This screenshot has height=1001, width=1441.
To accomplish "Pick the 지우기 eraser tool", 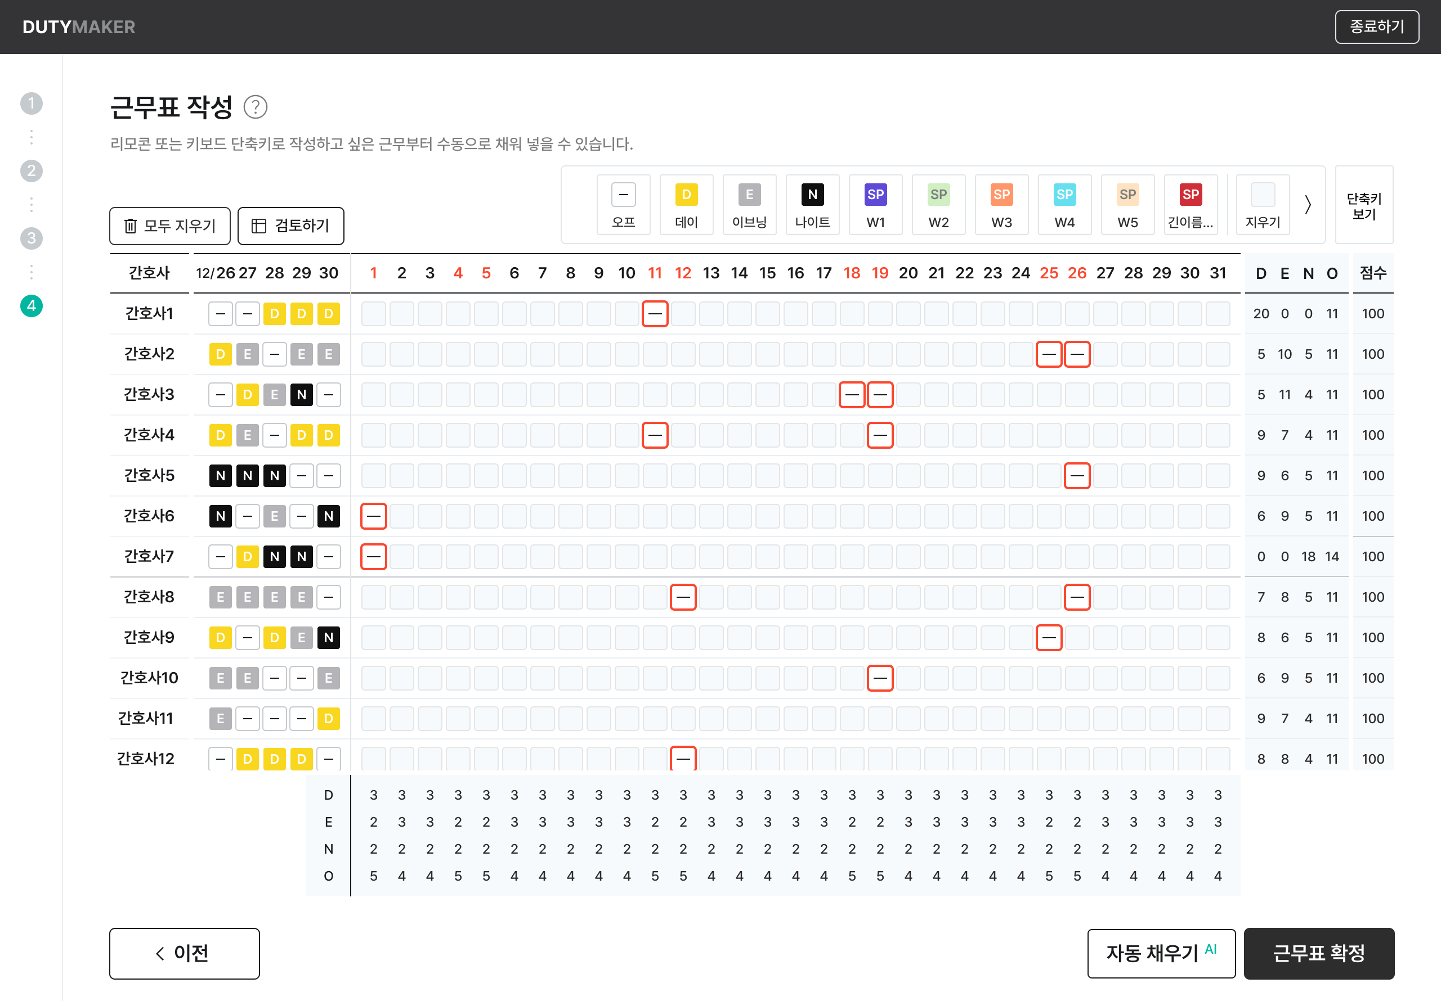I will [1262, 204].
